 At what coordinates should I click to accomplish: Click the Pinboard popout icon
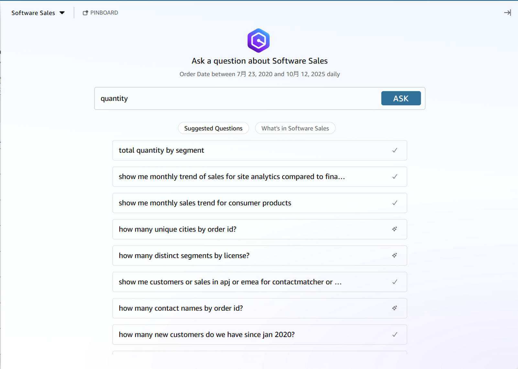tap(85, 13)
